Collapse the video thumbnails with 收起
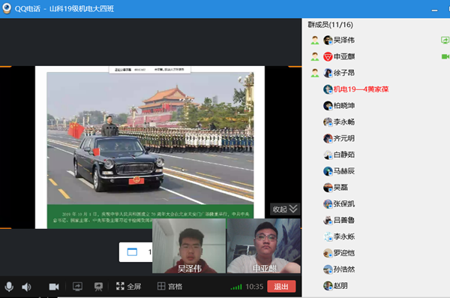Image resolution: width=450 pixels, height=298 pixels. [285, 209]
